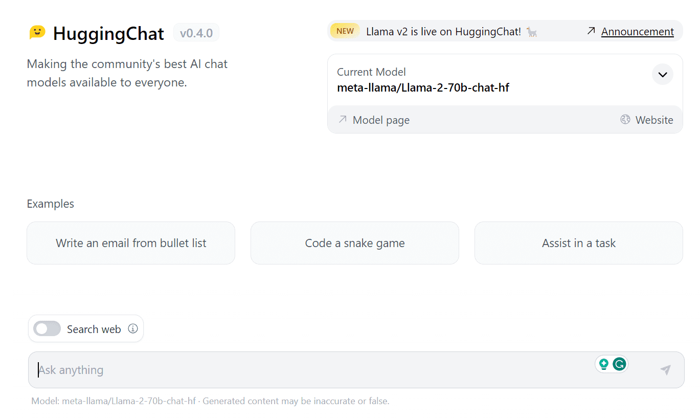
Task: Toggle the Search web switch
Action: point(47,329)
